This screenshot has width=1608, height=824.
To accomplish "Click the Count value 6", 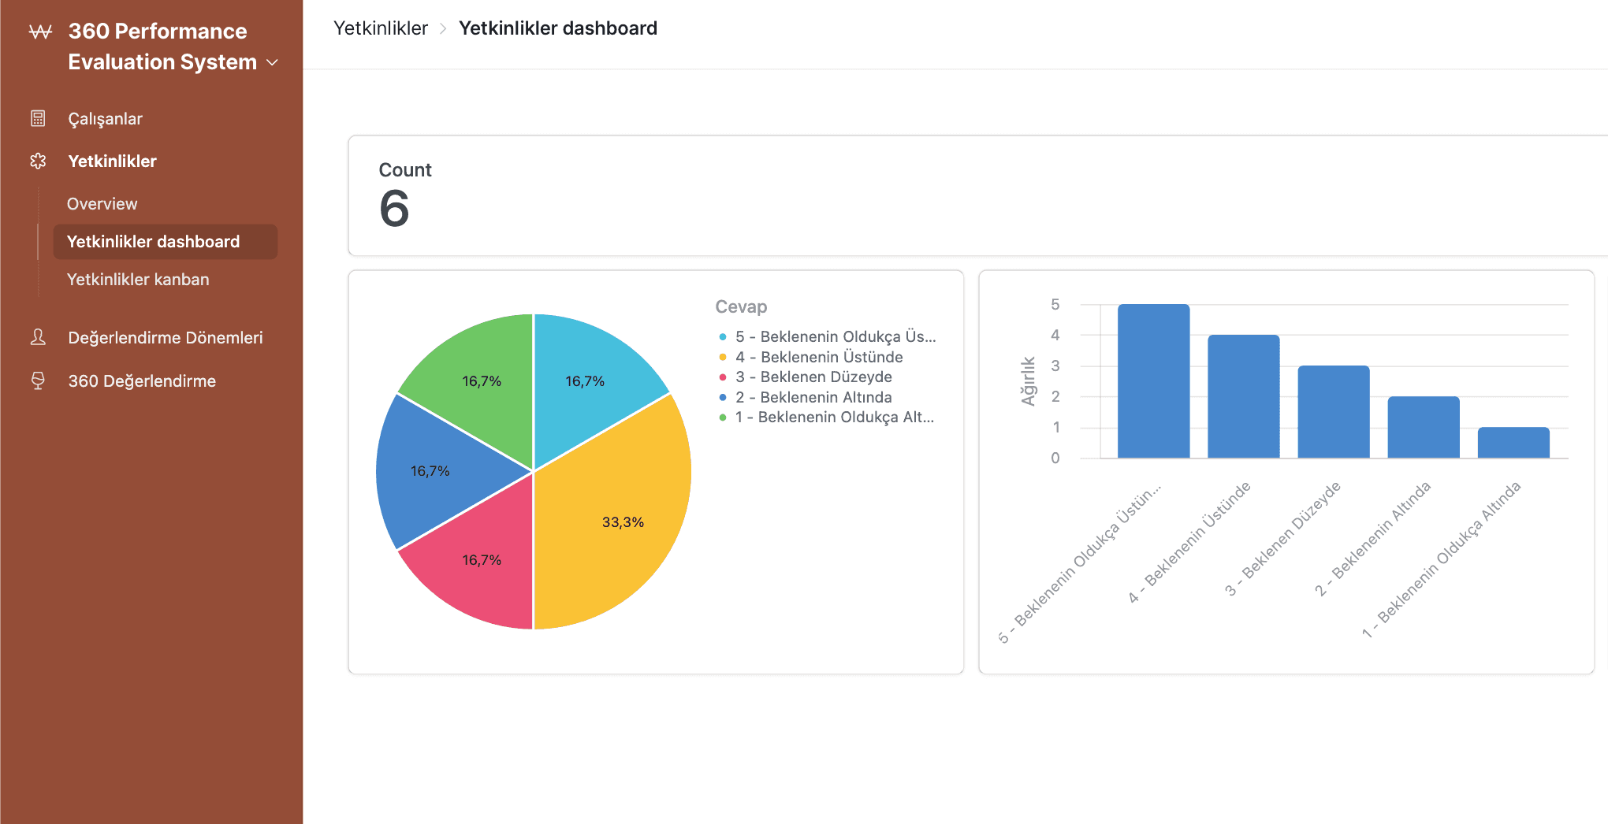I will click(x=394, y=209).
